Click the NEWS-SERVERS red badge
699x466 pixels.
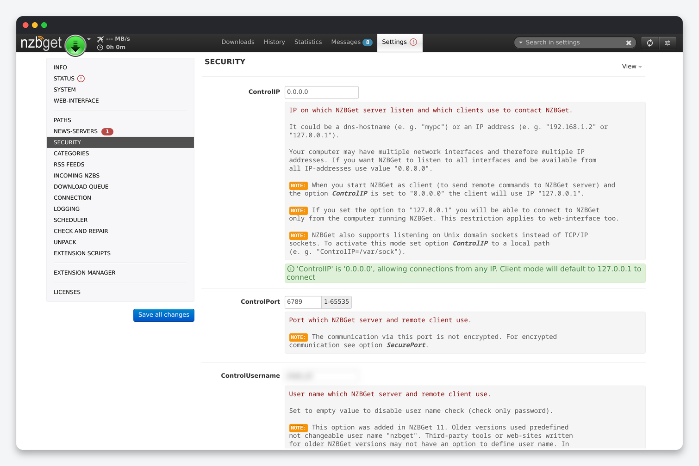(x=107, y=131)
